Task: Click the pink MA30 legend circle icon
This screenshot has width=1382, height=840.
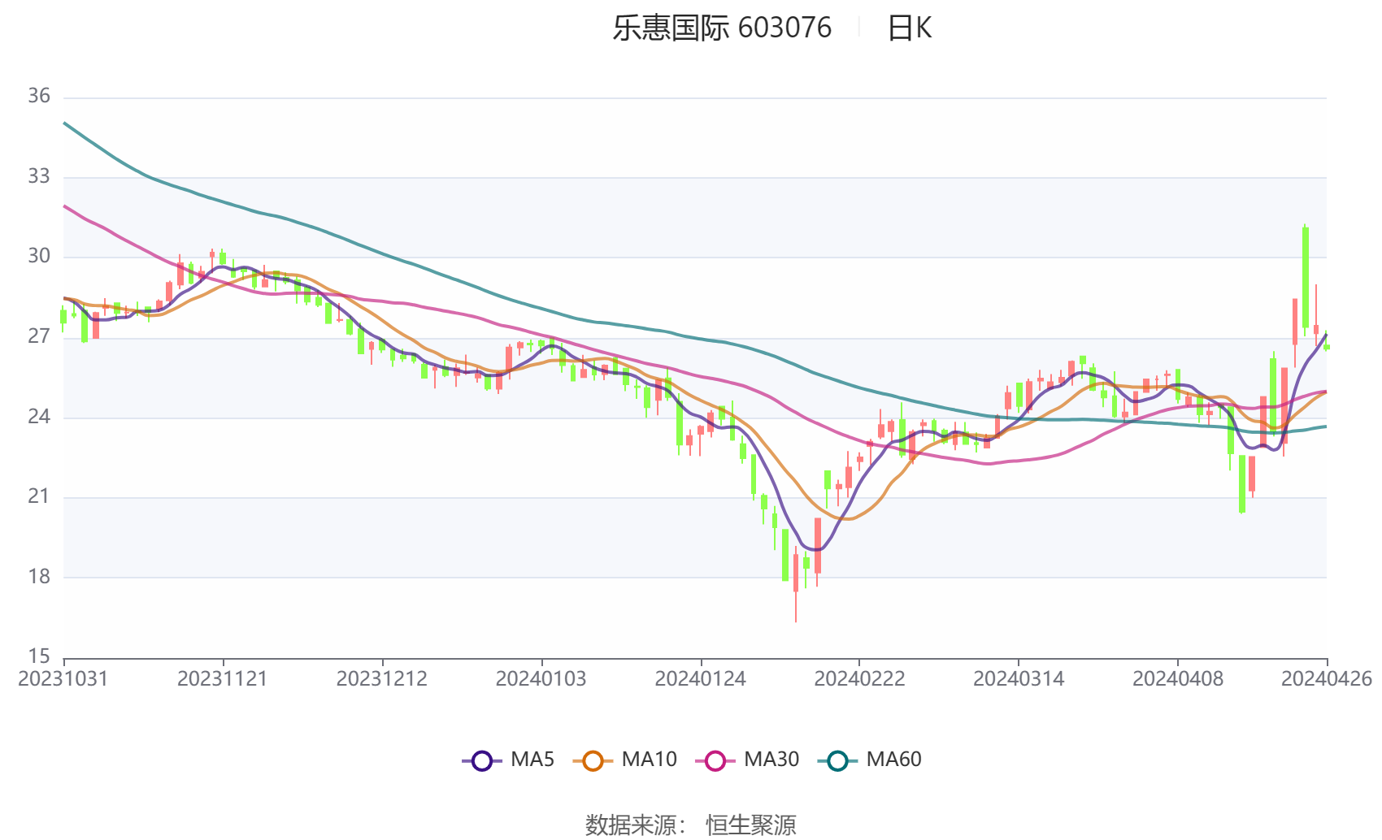Action: pos(715,760)
